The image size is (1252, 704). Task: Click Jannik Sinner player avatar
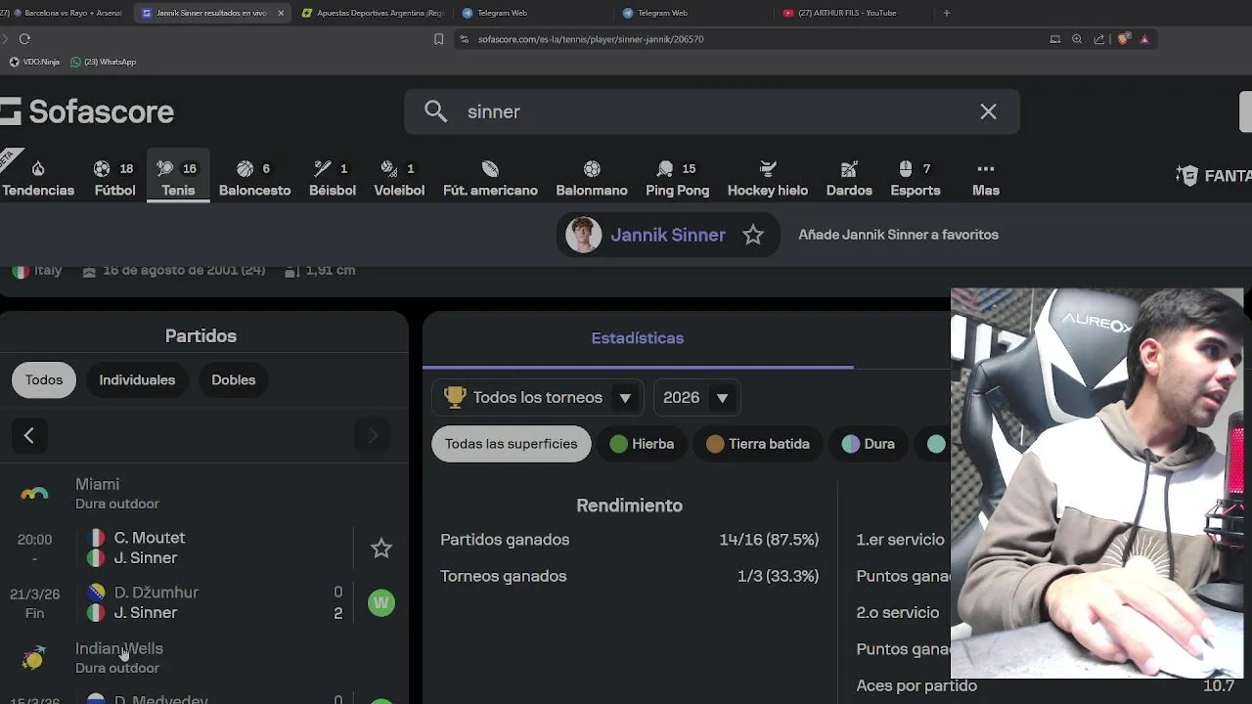[x=584, y=235]
